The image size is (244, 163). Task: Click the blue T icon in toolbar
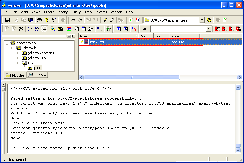[x=118, y=29]
